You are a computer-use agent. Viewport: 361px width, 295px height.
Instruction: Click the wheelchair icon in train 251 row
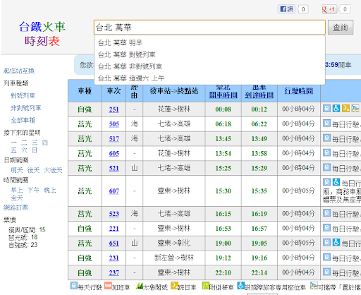click(x=336, y=109)
